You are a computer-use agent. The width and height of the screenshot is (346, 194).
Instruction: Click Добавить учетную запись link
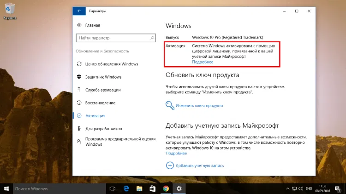pyautogui.click(x=200, y=165)
